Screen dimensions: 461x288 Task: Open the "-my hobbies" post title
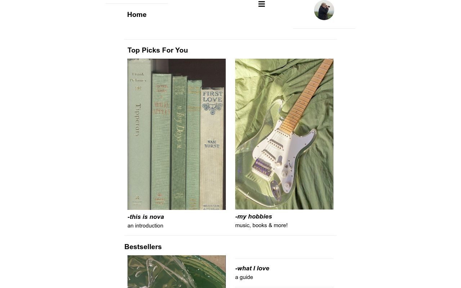[254, 216]
